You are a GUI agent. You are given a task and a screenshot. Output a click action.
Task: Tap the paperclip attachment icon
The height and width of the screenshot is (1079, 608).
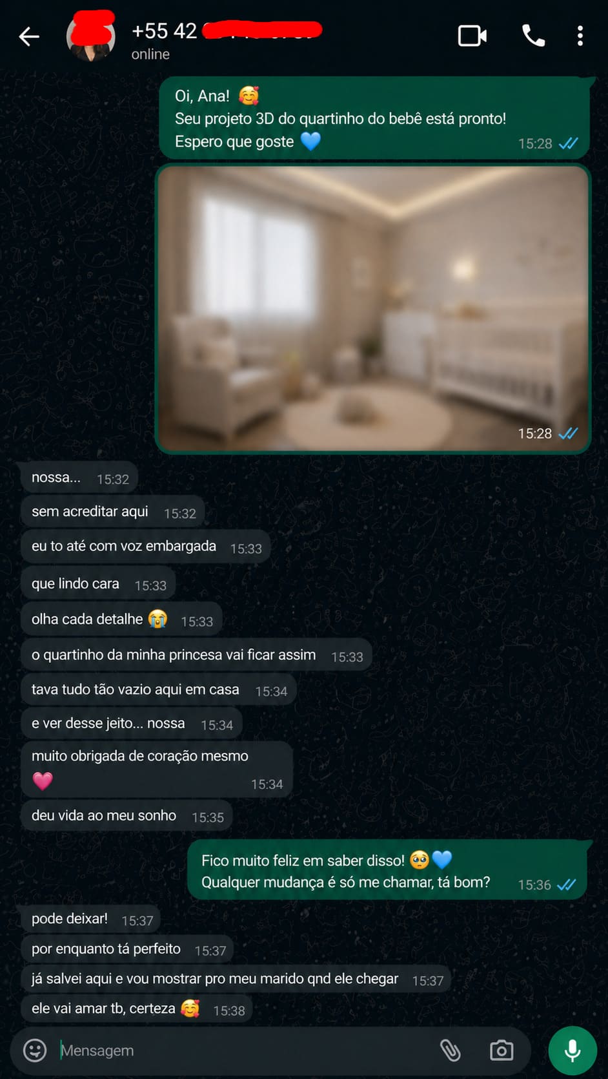(451, 1050)
